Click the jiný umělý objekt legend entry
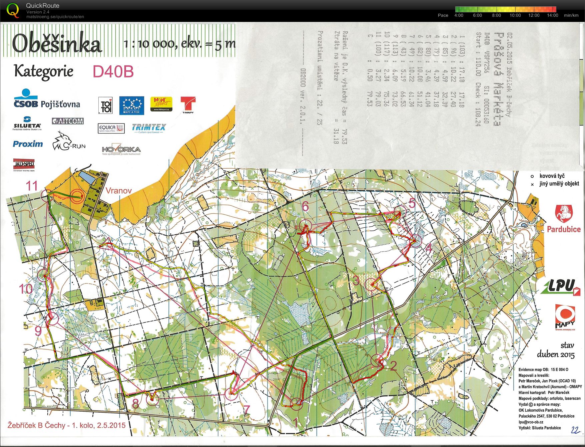The image size is (585, 447). coord(559,184)
